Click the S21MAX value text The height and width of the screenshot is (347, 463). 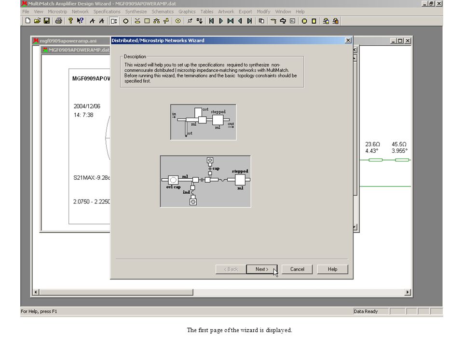click(x=92, y=178)
